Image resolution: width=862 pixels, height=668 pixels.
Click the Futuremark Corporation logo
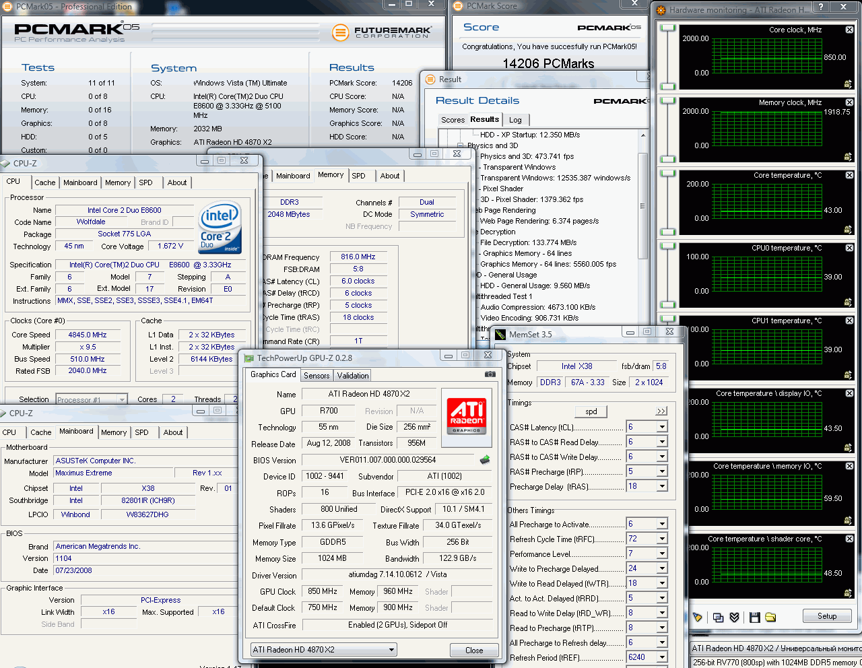click(383, 32)
